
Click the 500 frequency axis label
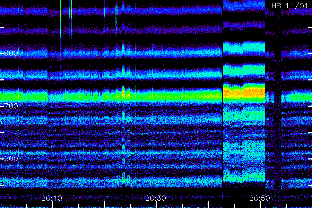[11, 159]
